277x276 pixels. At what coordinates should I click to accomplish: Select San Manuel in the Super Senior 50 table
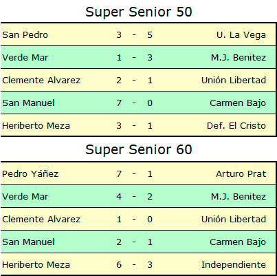tap(28, 103)
